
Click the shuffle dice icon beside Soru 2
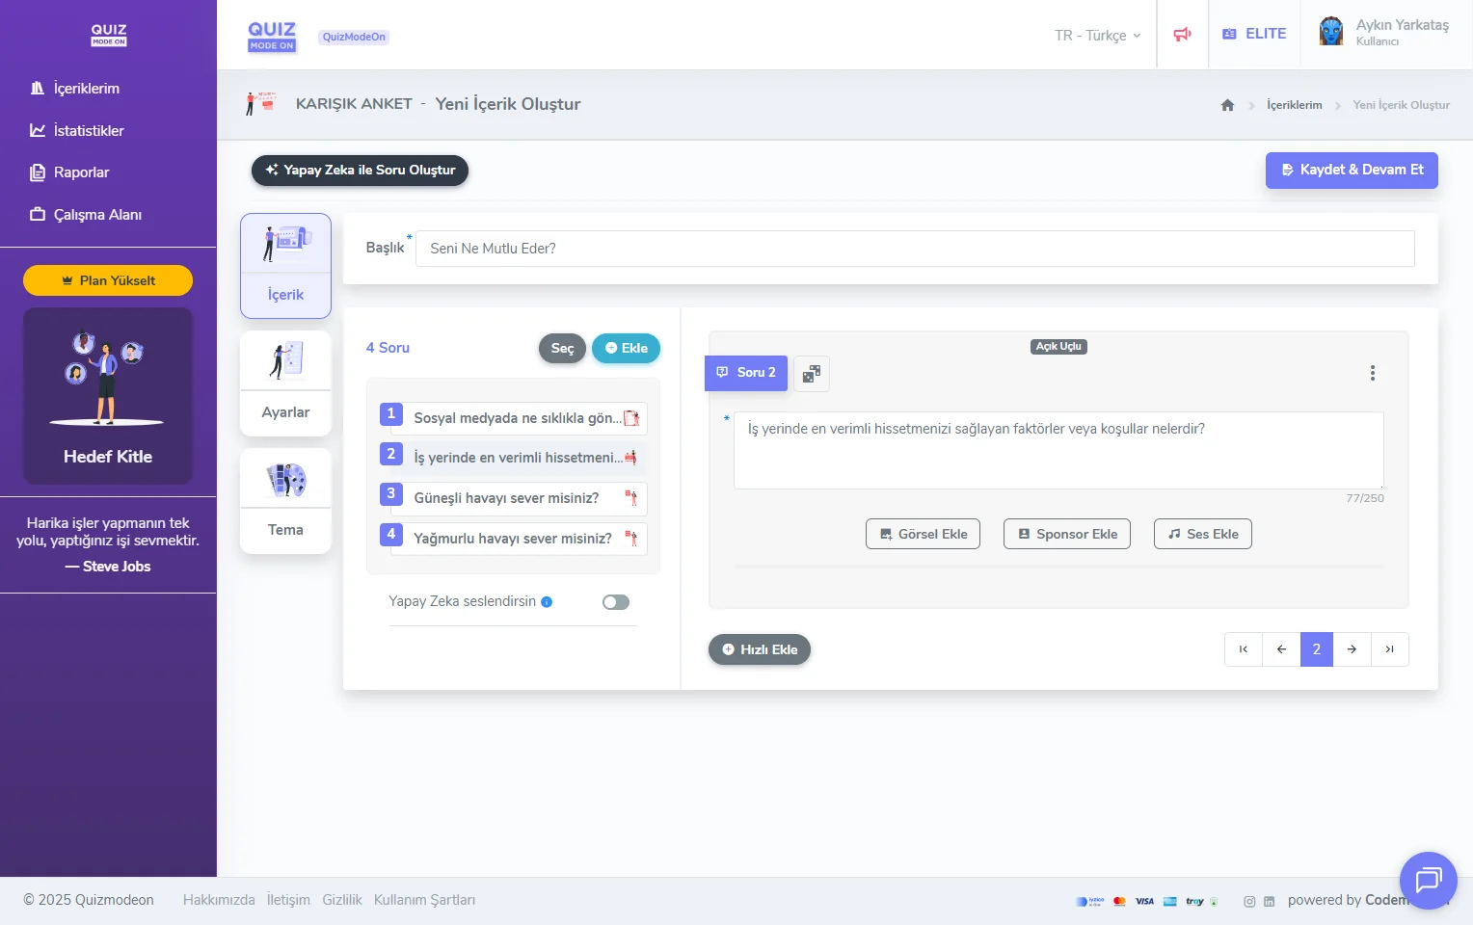812,374
